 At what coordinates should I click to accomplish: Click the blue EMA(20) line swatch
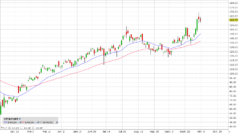pos(6,122)
